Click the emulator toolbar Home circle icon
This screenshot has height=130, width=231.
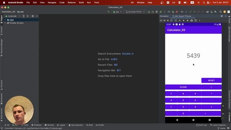point(184,21)
